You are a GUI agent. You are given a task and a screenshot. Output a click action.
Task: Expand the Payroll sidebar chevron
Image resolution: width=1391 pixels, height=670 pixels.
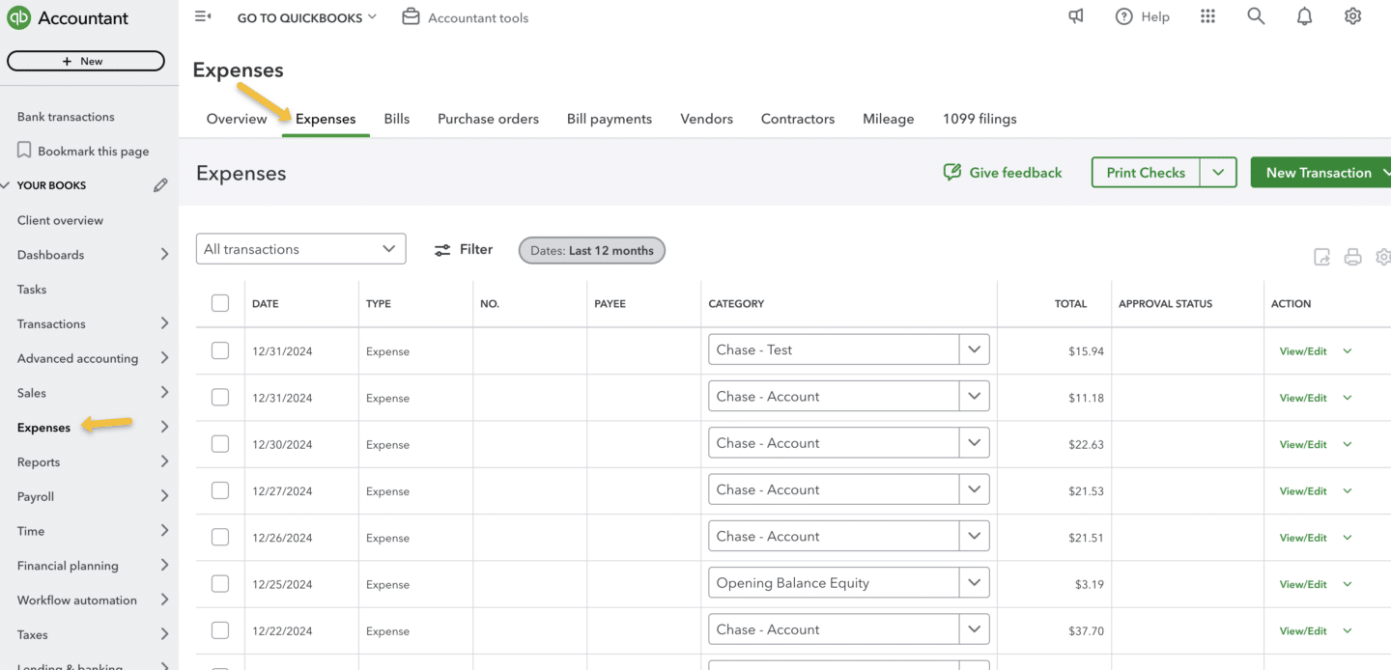point(164,496)
